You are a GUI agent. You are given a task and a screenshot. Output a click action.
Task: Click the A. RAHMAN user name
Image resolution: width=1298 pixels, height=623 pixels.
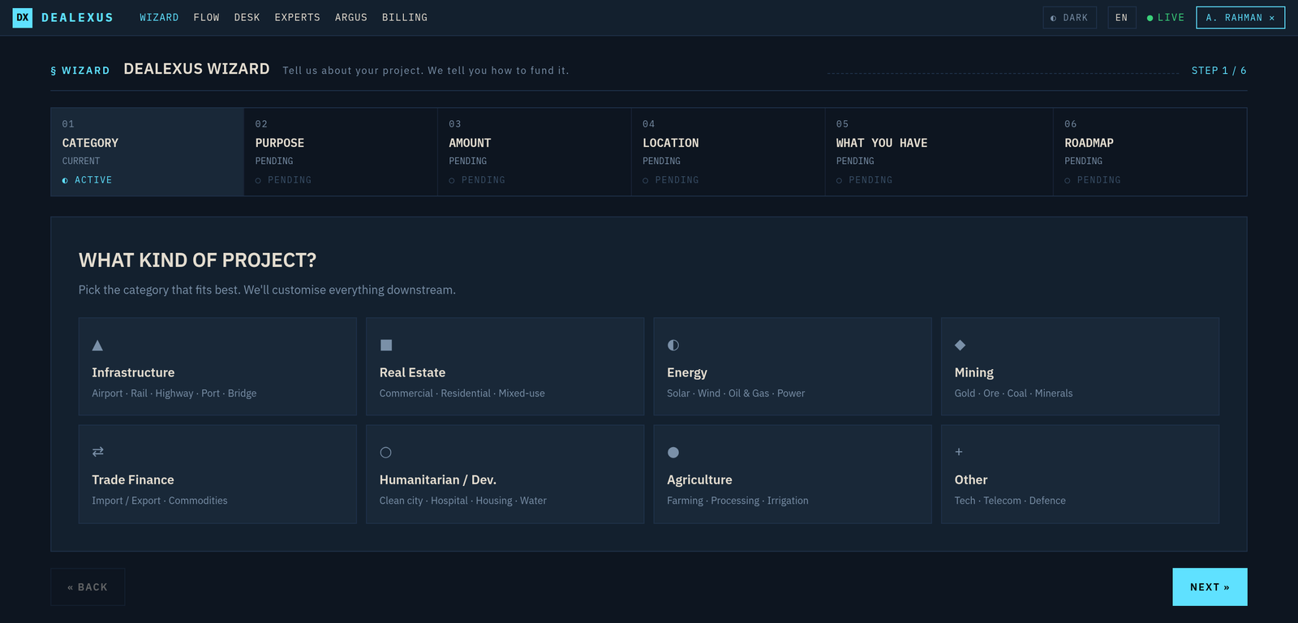pos(1234,18)
